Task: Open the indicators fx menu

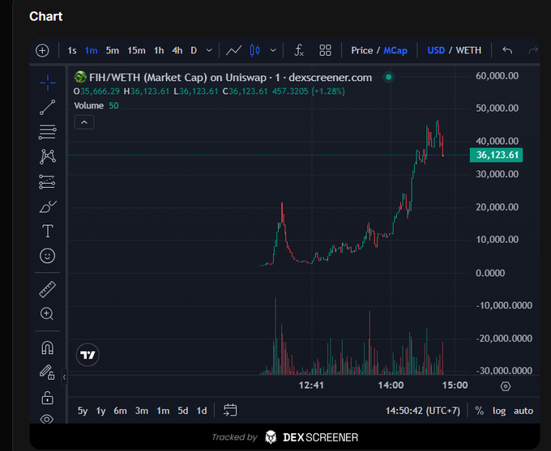Action: 299,50
